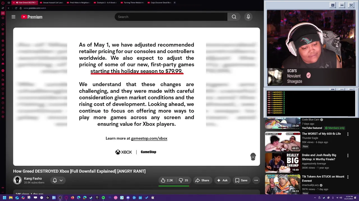359x201 pixels.
Task: Open Discord from the taskbar
Action: pyautogui.click(x=128, y=198)
